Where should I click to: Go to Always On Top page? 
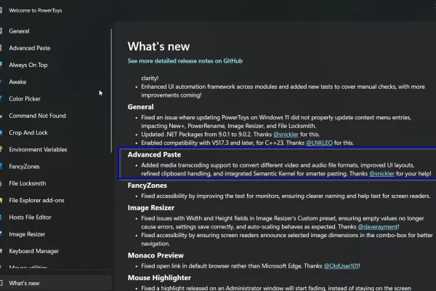(28, 65)
